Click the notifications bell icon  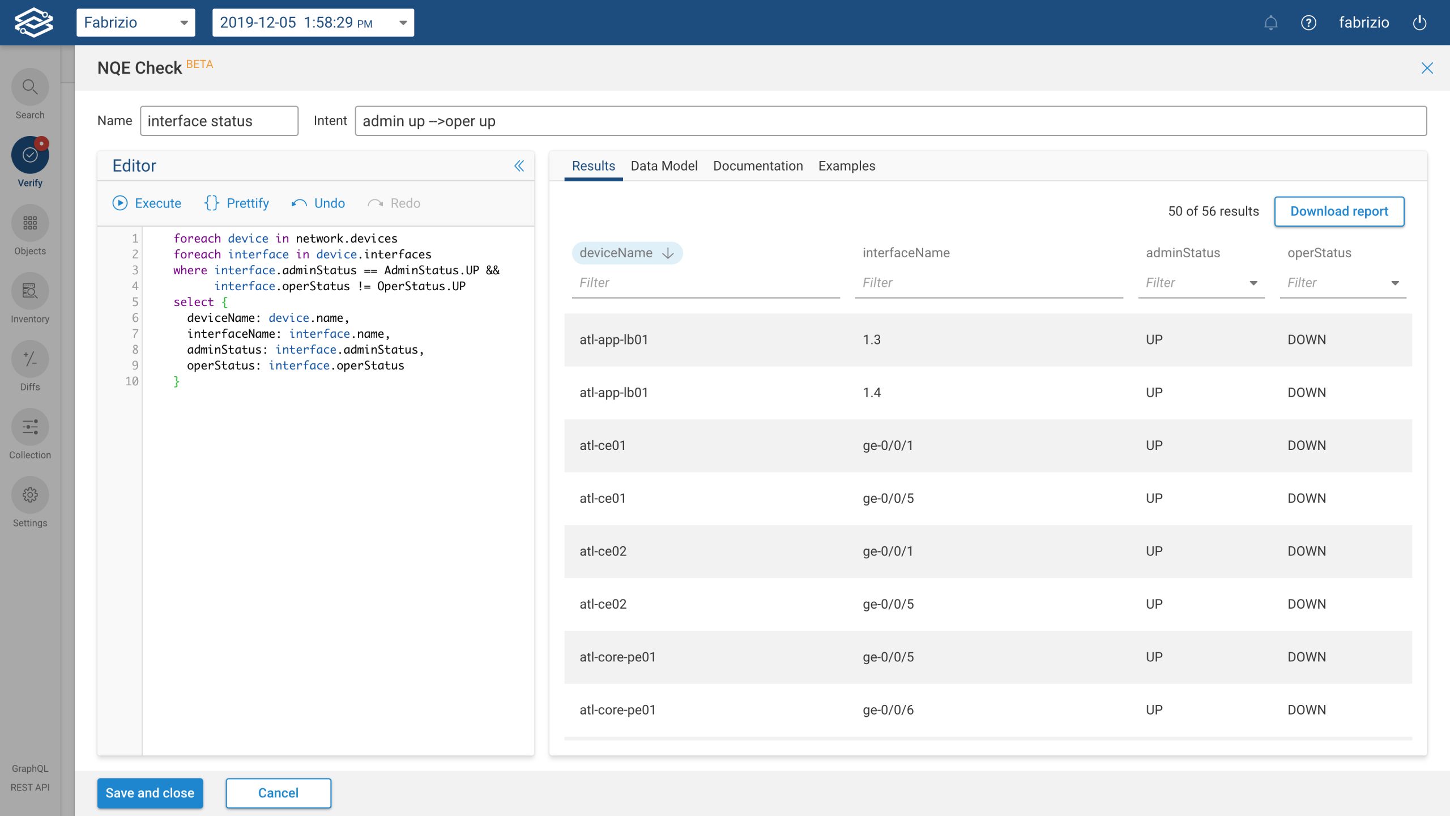coord(1271,22)
